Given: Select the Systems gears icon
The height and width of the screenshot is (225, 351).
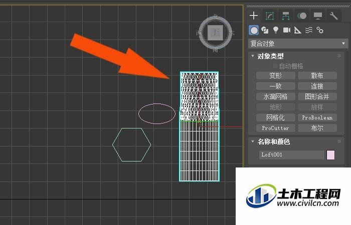Looking at the screenshot, I should click(x=320, y=30).
